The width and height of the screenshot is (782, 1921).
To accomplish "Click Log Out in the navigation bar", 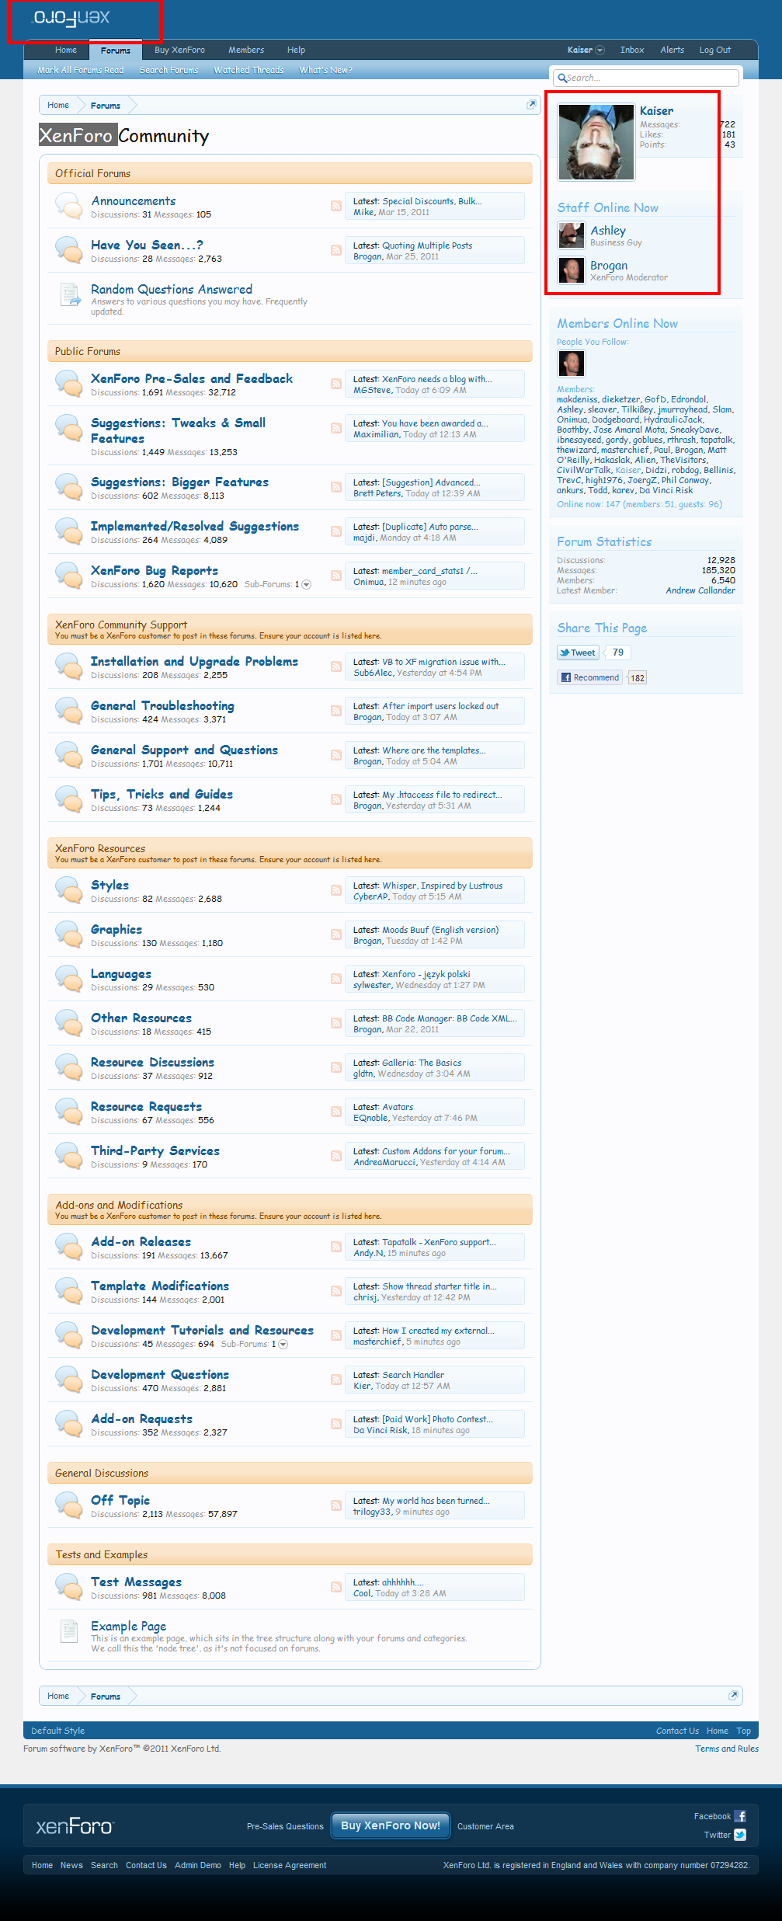I will point(715,50).
